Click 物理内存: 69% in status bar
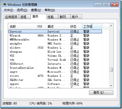Viewport: 122px width, 109px height. [73, 103]
